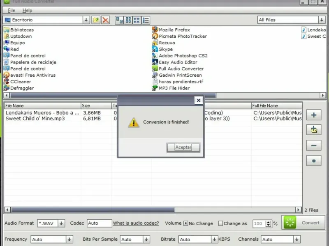Click the volume percentage stepper arrows

click(x=268, y=223)
